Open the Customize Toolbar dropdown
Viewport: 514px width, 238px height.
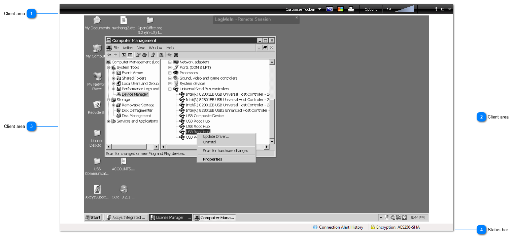coord(303,9)
